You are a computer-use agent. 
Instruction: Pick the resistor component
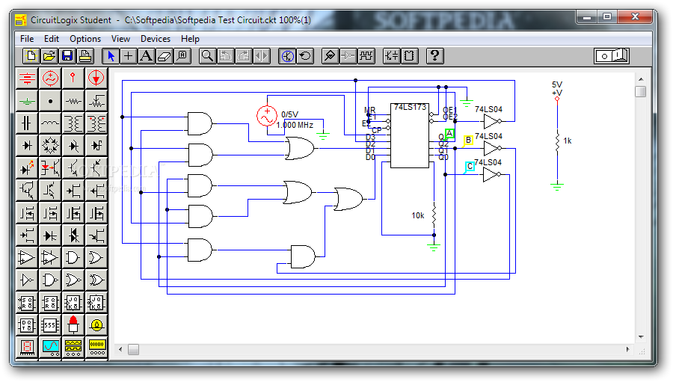73,102
